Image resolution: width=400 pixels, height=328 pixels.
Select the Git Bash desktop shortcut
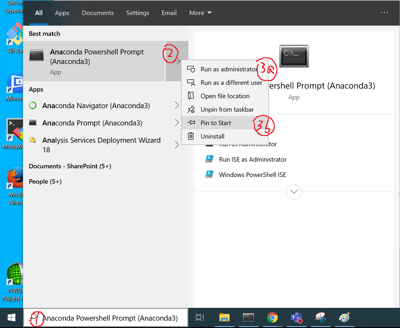(15, 38)
